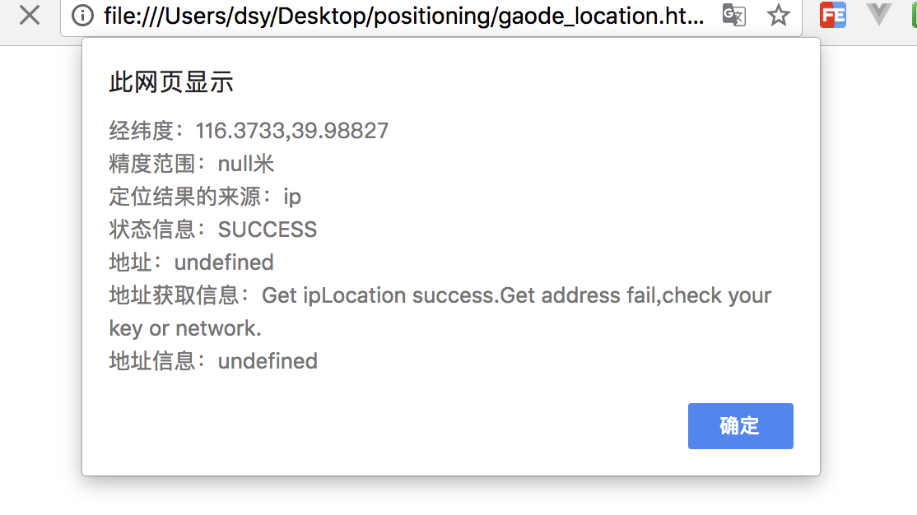Click the Get ipLocation success message text
The height and width of the screenshot is (515, 917).
(516, 296)
